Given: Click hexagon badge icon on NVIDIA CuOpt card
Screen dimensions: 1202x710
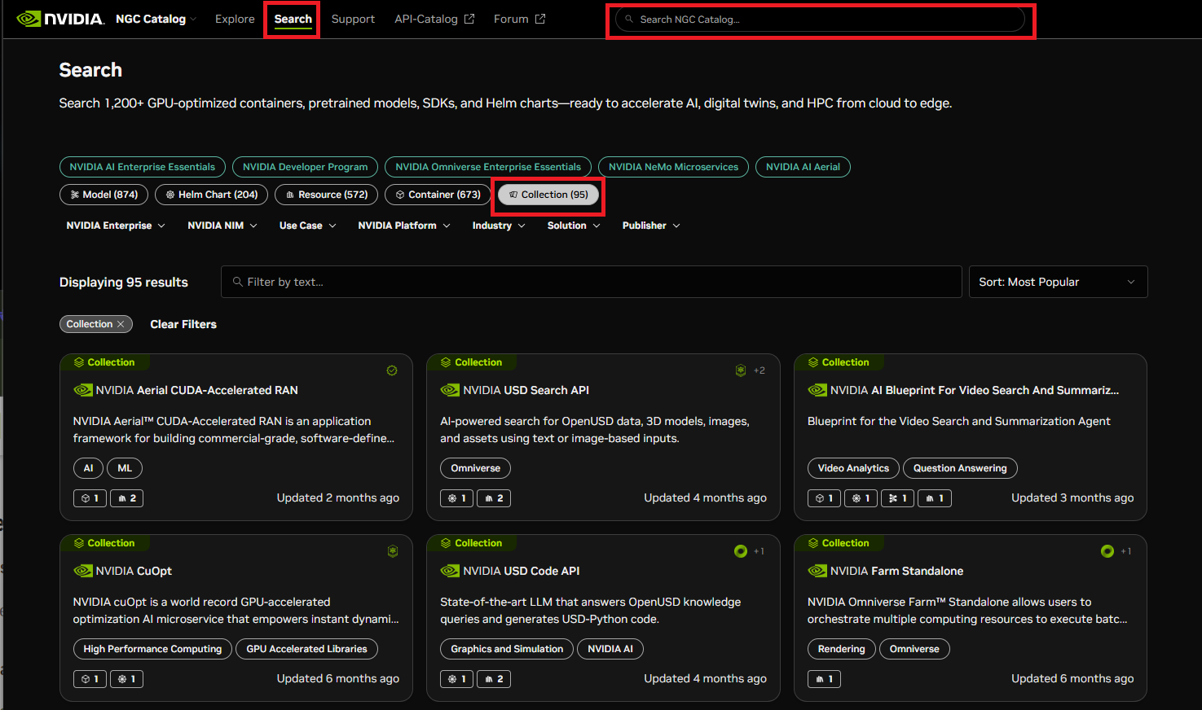Looking at the screenshot, I should coord(393,551).
